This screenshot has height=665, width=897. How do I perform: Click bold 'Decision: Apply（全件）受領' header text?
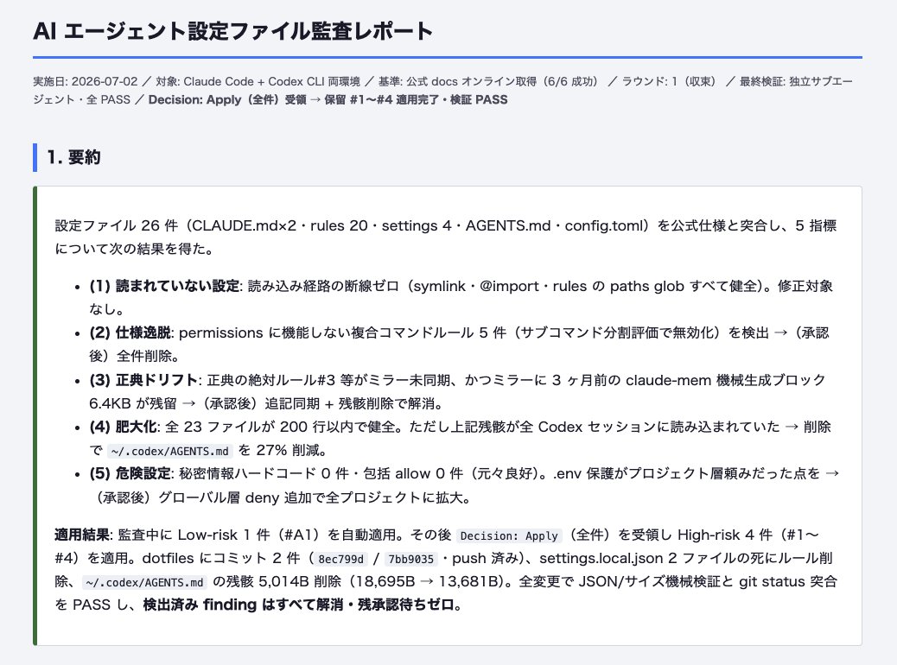227,99
